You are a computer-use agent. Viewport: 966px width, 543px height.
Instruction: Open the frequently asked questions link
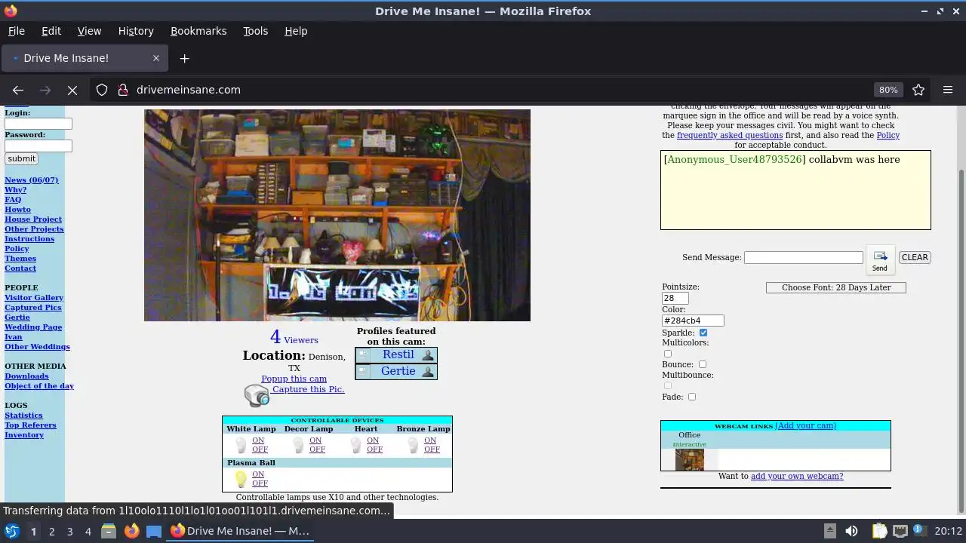[x=730, y=135]
